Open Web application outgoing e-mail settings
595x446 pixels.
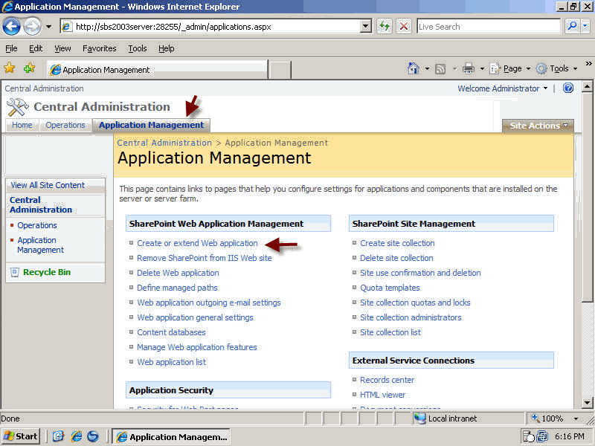[x=209, y=303]
